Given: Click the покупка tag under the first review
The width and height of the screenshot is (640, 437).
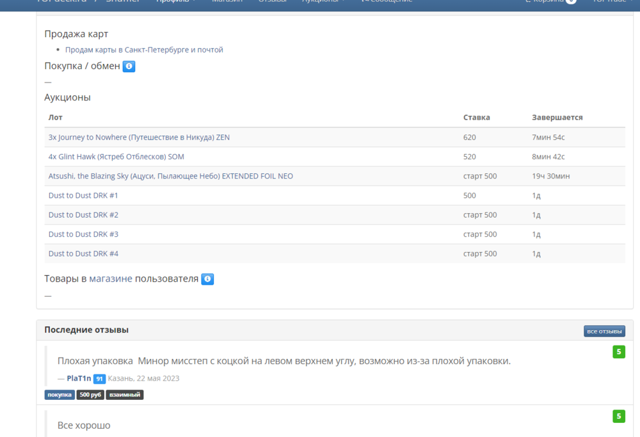Looking at the screenshot, I should pyautogui.click(x=60, y=395).
